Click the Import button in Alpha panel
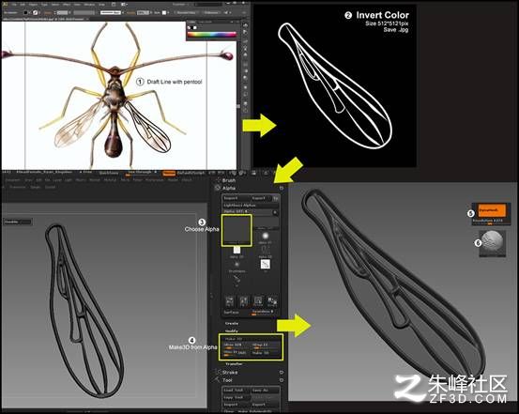Image resolution: width=519 pixels, height=414 pixels. tap(236, 198)
